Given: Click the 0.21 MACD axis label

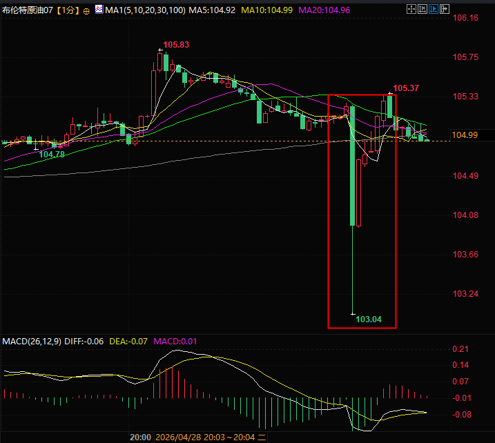Looking at the screenshot, I should click(x=460, y=349).
